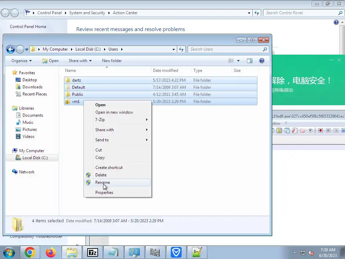Open the Explorer address bar history dropdown
Viewport: 345px width, 259px height.
pos(174,49)
